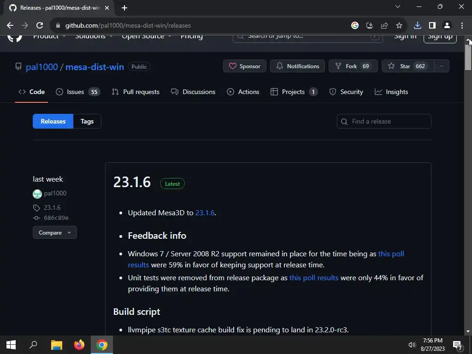Open the Pull requests tab
The width and height of the screenshot is (472, 354).
[x=136, y=92]
